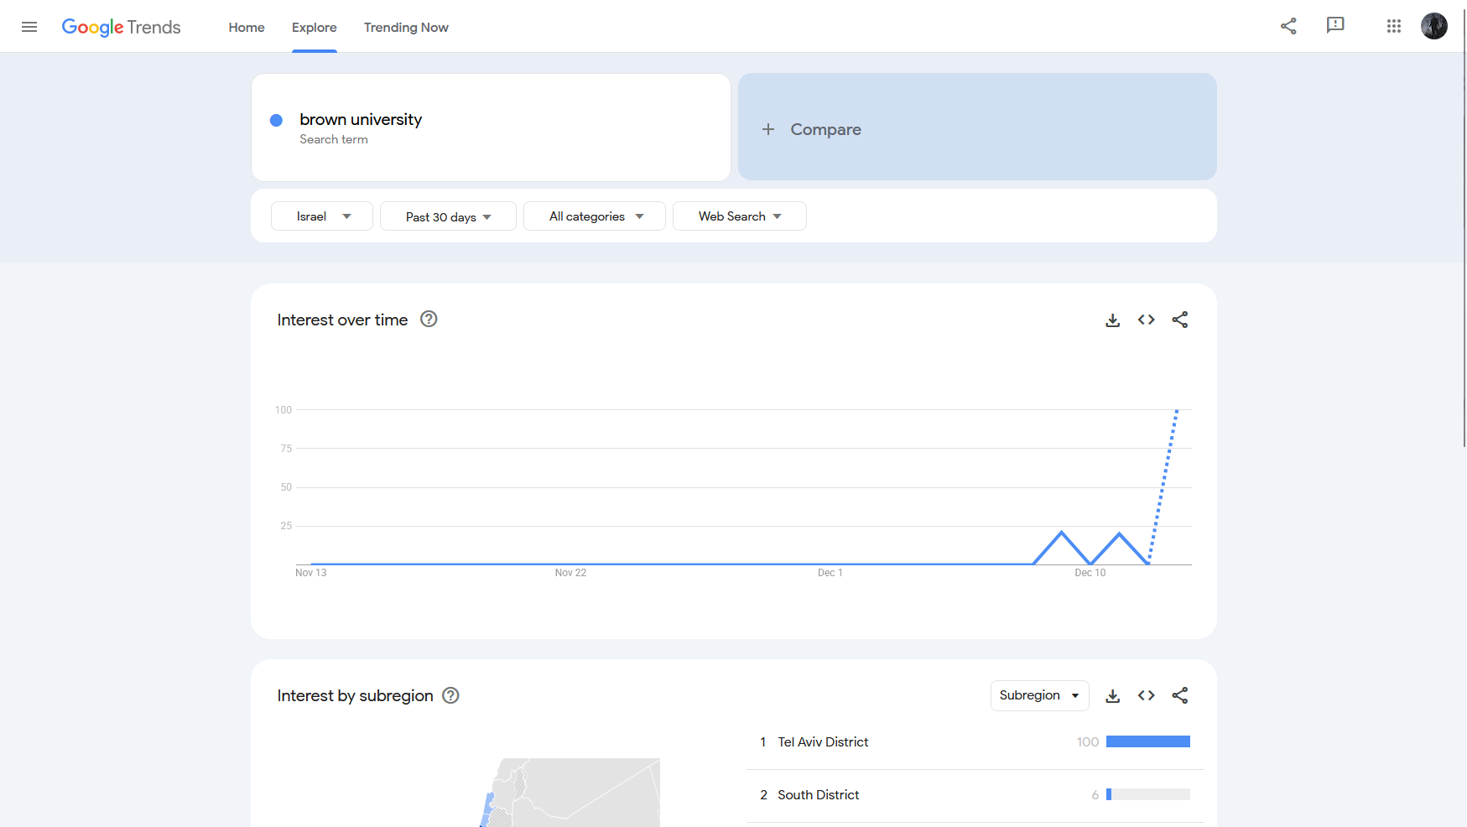Click the Interest over time heading
Image resolution: width=1467 pixels, height=827 pixels.
click(x=342, y=320)
